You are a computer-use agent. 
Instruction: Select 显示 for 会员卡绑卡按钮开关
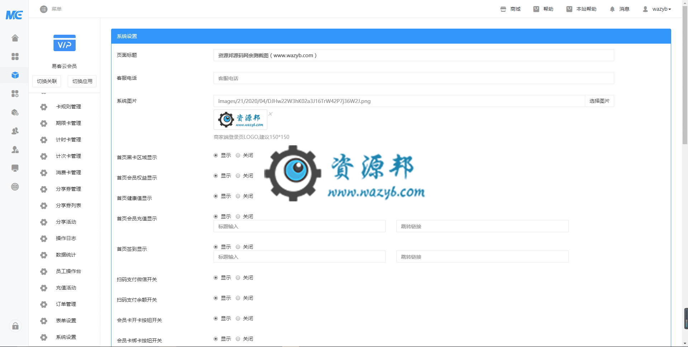click(216, 339)
